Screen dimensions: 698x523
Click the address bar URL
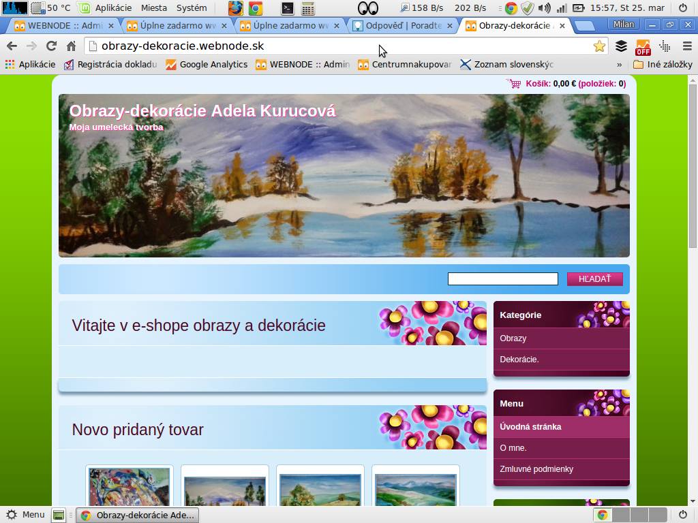pyautogui.click(x=183, y=46)
